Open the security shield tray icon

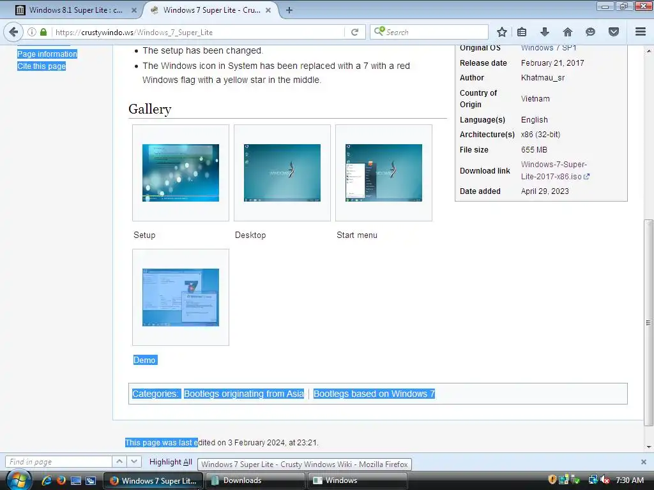(x=552, y=480)
